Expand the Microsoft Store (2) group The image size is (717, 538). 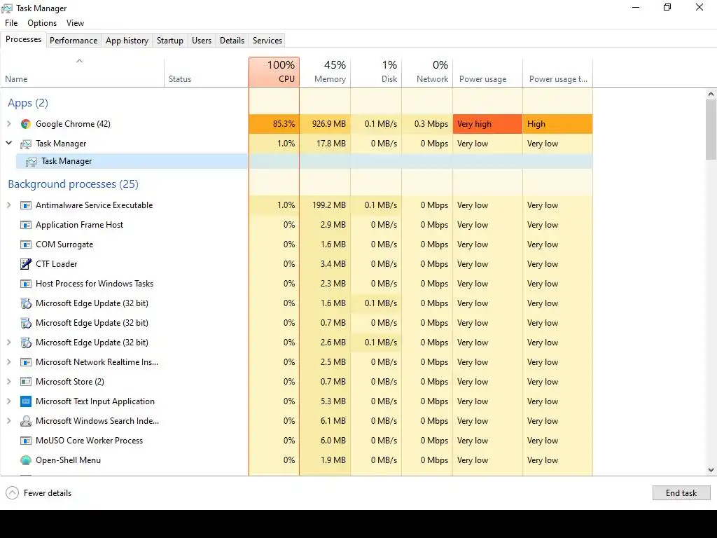click(8, 382)
